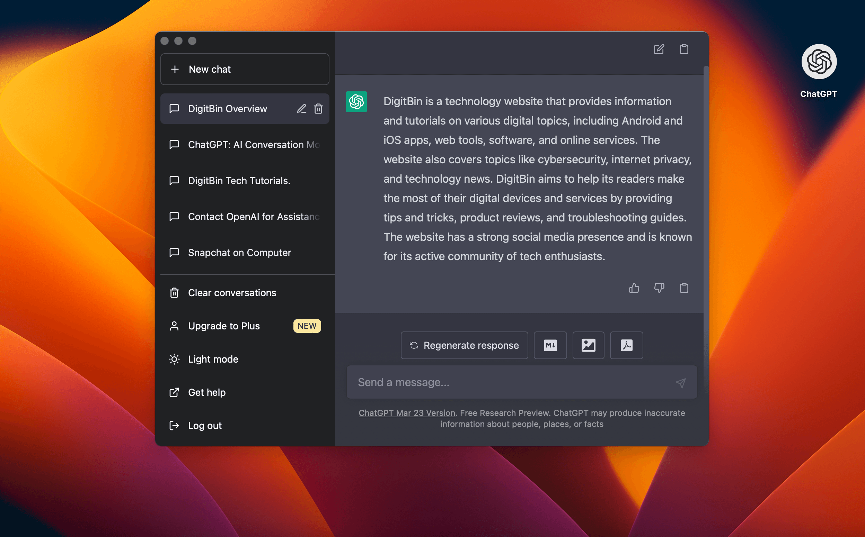Copy response with clipboard icon below message
Screen dimensions: 865x537
click(684, 288)
